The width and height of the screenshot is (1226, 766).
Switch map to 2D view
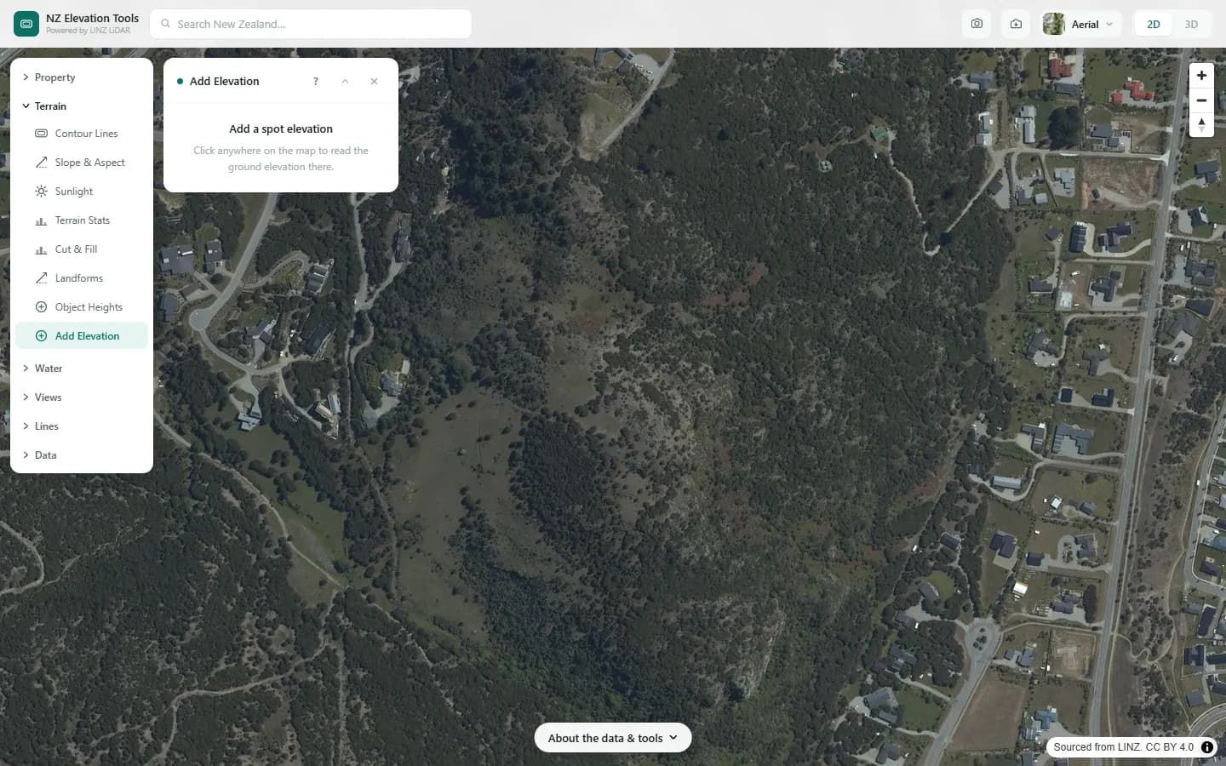1154,24
